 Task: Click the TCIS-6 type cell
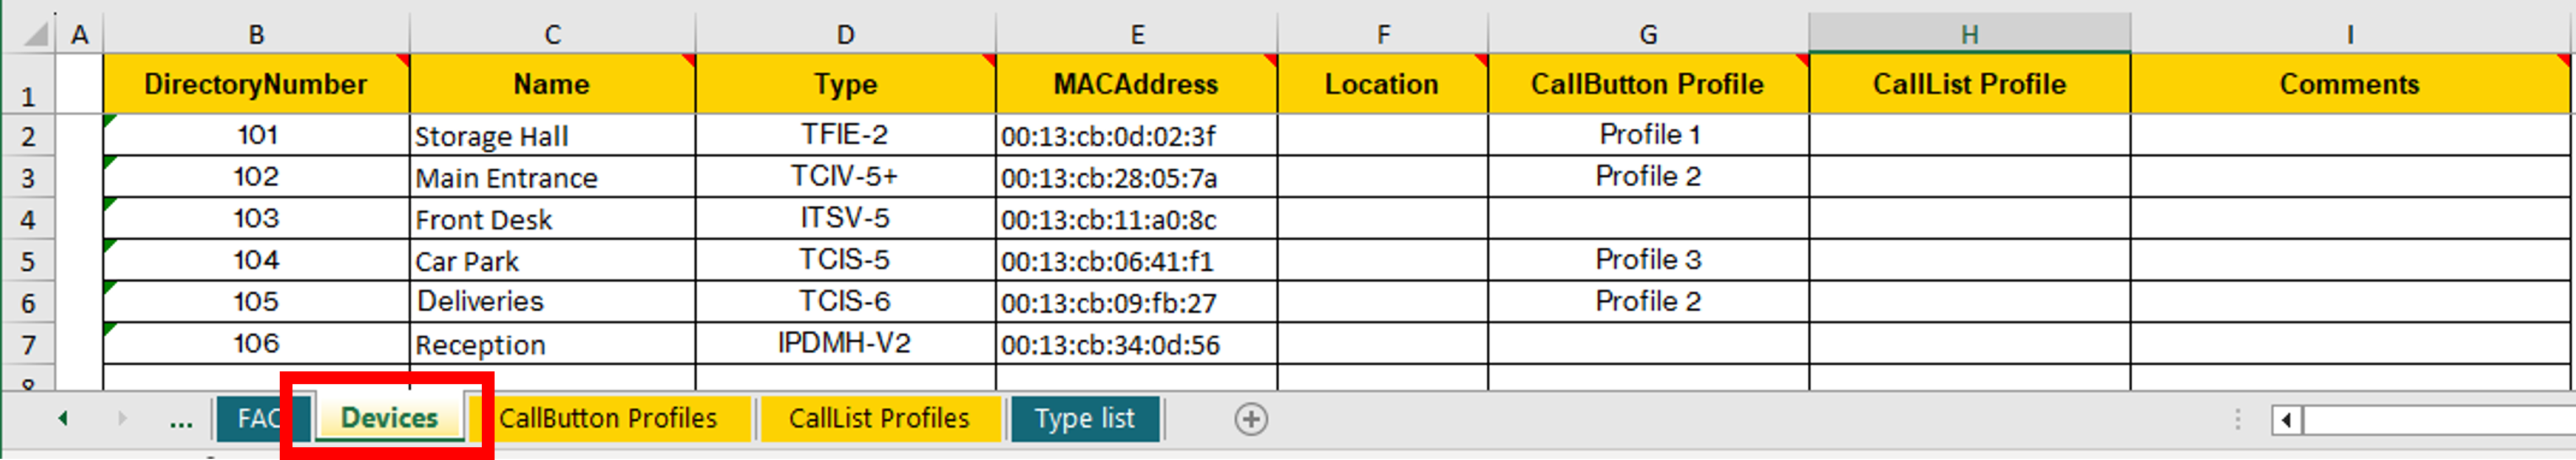845,302
